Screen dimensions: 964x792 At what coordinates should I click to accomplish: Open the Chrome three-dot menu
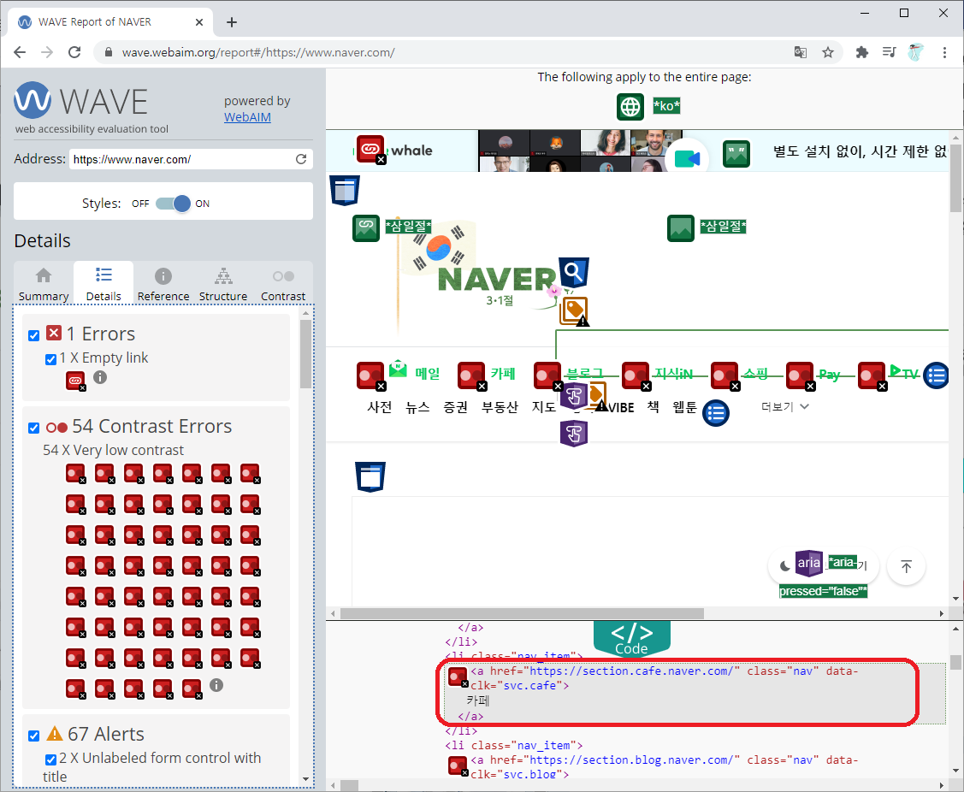pyautogui.click(x=945, y=52)
